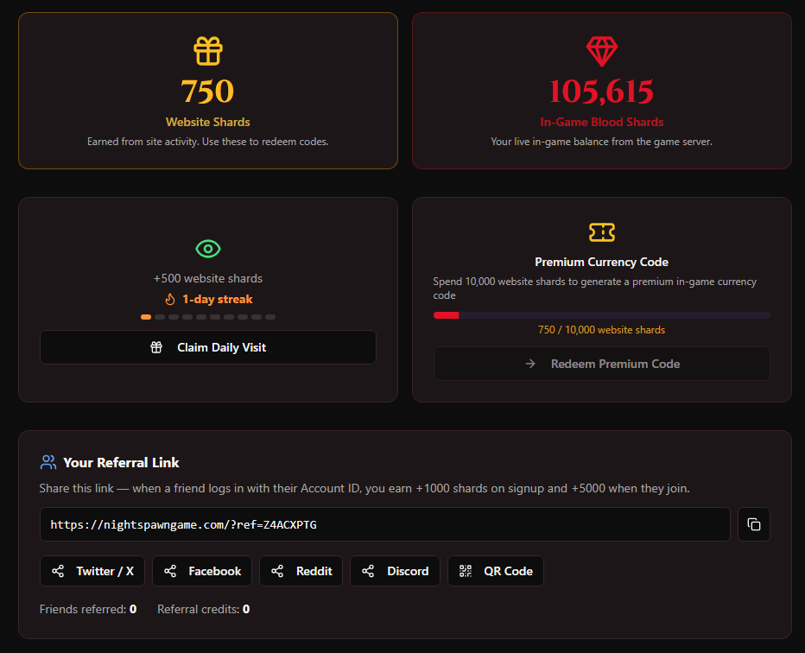Share referral link on Facebook
The image size is (805, 653).
[203, 571]
